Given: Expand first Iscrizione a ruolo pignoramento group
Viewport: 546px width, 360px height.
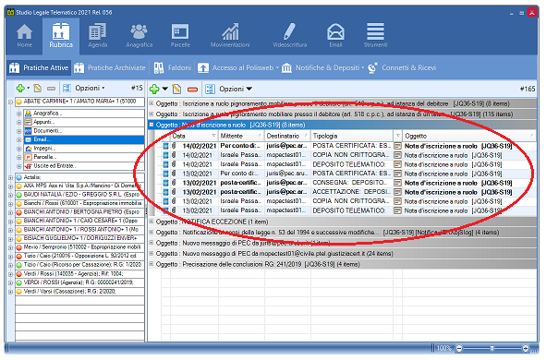Looking at the screenshot, I should click(152, 103).
